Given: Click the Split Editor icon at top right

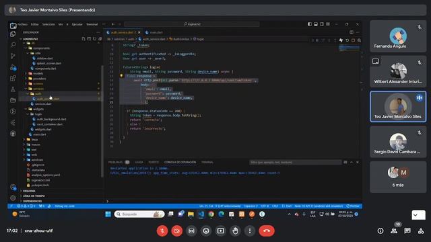Looking at the screenshot, I should [352, 32].
